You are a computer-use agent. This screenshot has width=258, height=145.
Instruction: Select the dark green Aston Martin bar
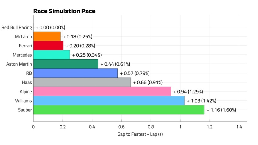click(x=66, y=64)
